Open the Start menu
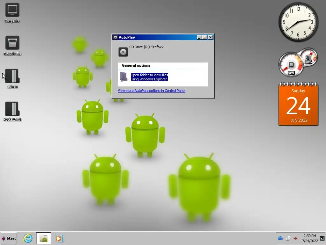This screenshot has width=326, height=245. click(x=9, y=238)
